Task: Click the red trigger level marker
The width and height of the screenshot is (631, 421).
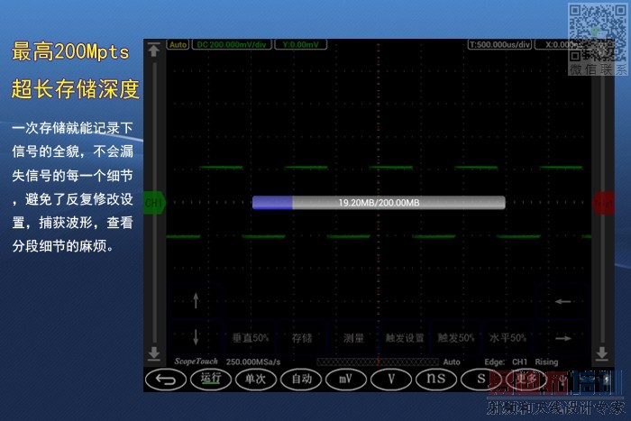Action: 603,203
